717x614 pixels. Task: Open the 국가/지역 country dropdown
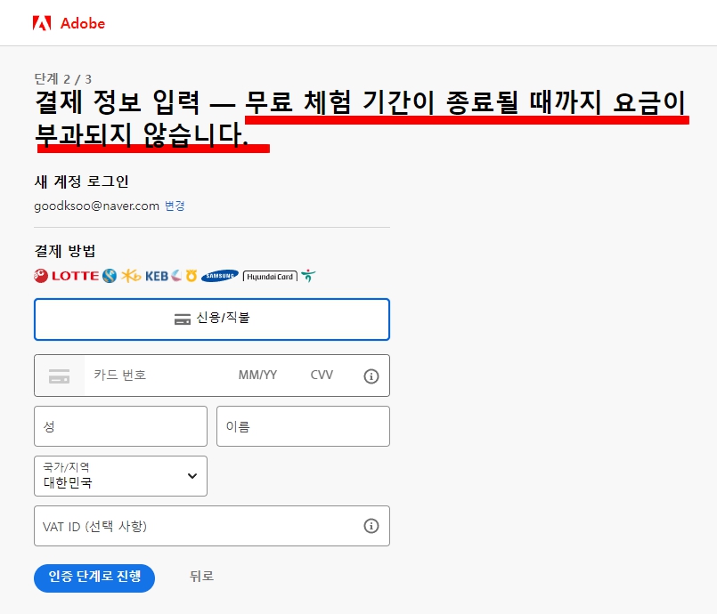120,476
